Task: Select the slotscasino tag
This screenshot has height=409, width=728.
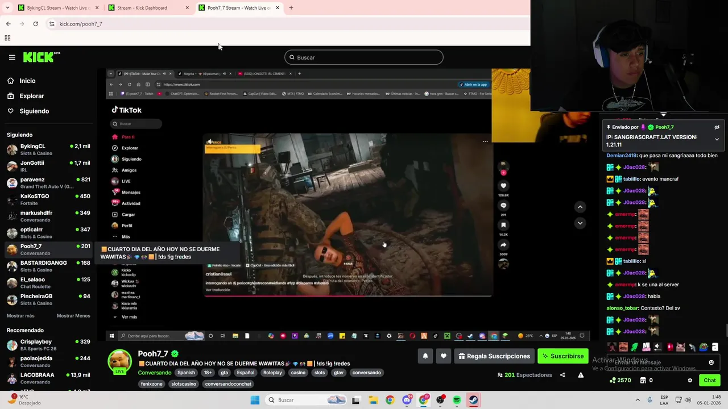Action: coord(184,384)
